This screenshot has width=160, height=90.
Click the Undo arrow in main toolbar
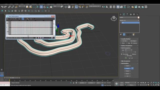(x=2, y=7)
